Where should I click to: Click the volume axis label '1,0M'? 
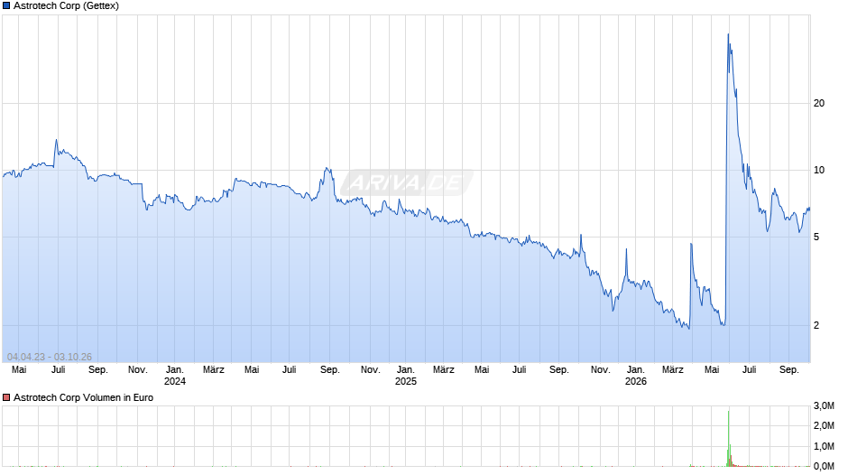824,446
